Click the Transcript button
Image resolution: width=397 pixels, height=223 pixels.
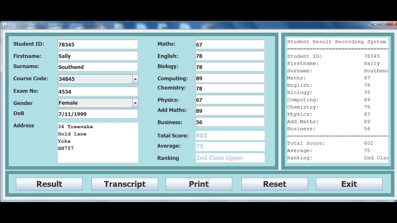click(125, 184)
